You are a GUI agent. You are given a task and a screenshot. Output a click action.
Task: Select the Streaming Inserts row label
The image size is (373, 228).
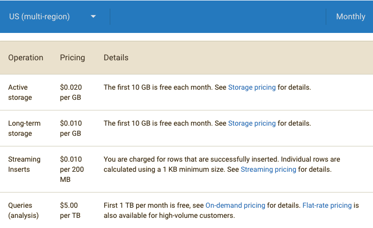24,164
